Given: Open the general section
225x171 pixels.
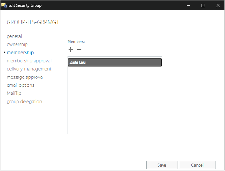Looking at the screenshot, I should pyautogui.click(x=14, y=36).
